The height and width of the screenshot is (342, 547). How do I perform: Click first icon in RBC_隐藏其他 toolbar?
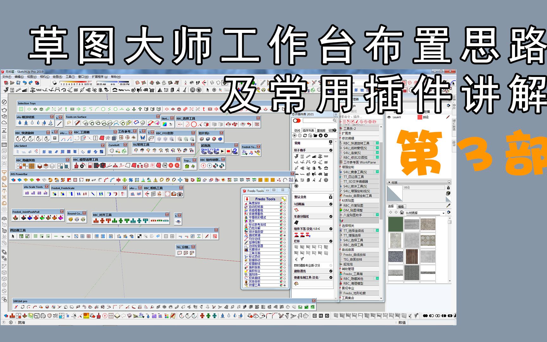click(x=20, y=166)
